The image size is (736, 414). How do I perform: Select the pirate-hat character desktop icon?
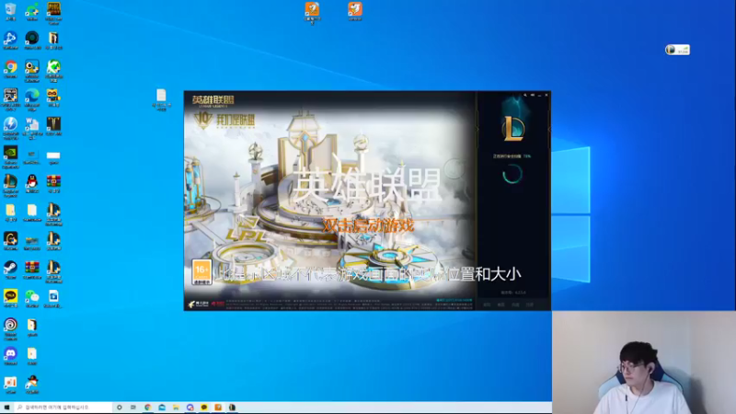pyautogui.click(x=32, y=383)
